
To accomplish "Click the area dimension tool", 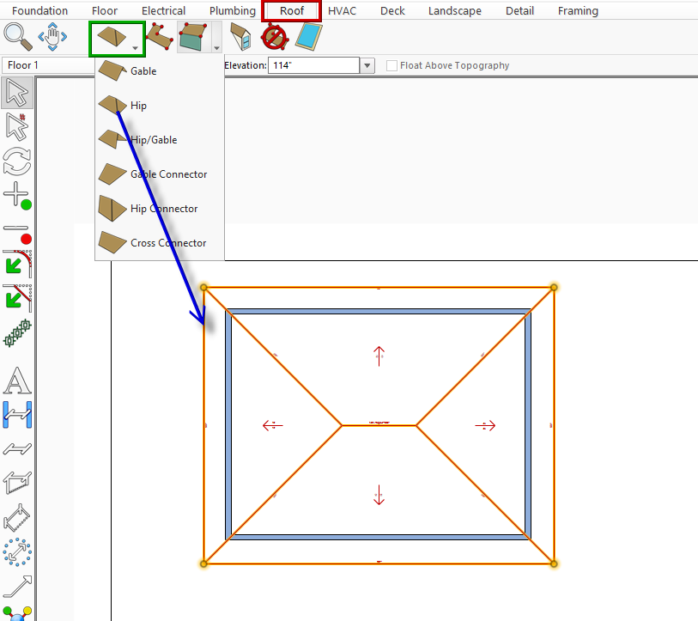I will 17,483.
